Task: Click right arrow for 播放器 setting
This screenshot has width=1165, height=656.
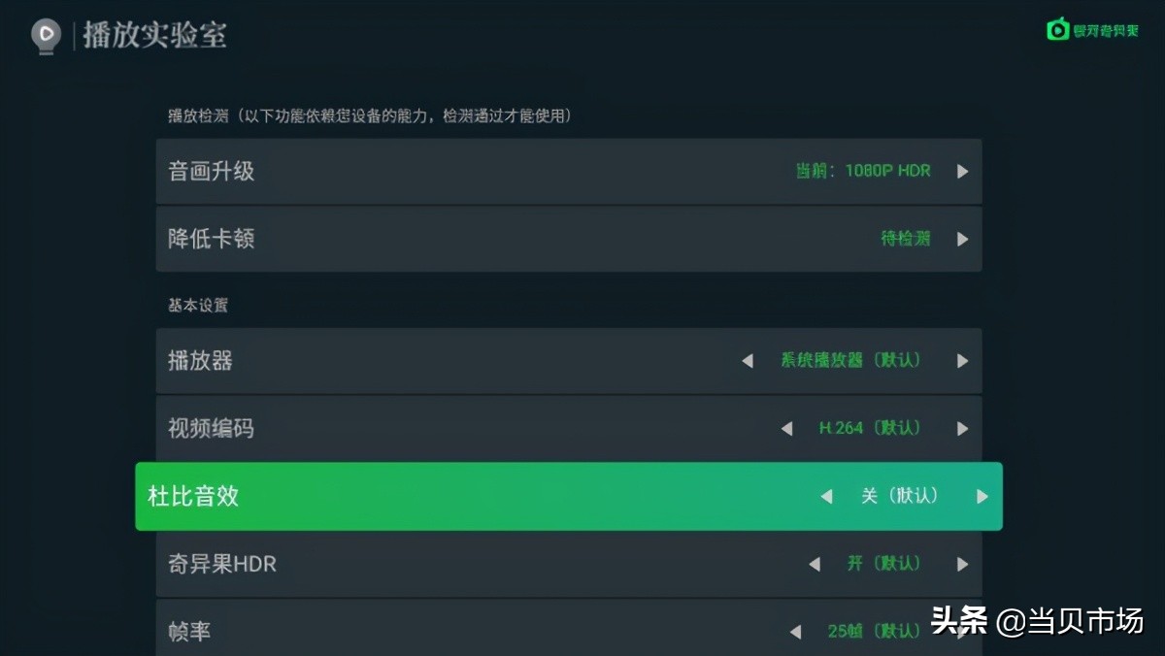Action: pyautogui.click(x=962, y=361)
